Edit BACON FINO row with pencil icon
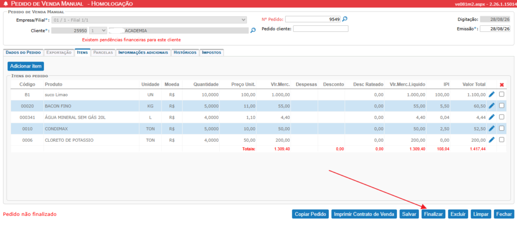 point(492,106)
